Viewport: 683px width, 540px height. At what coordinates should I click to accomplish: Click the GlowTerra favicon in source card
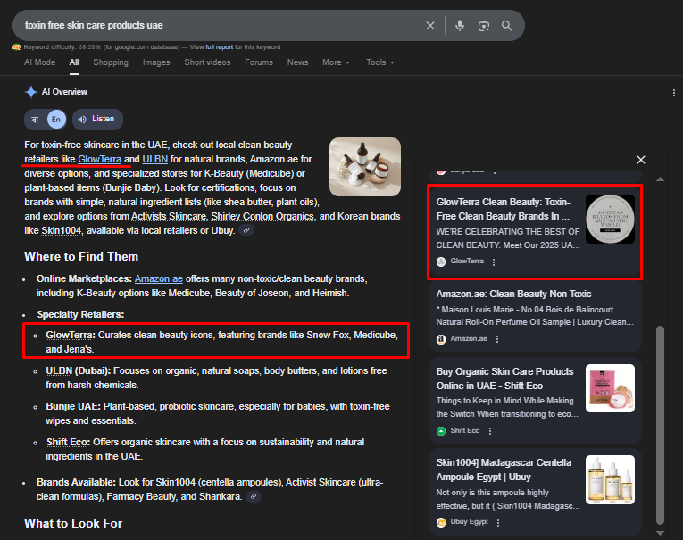441,262
